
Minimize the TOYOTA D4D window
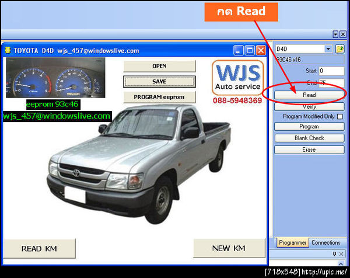238,50
